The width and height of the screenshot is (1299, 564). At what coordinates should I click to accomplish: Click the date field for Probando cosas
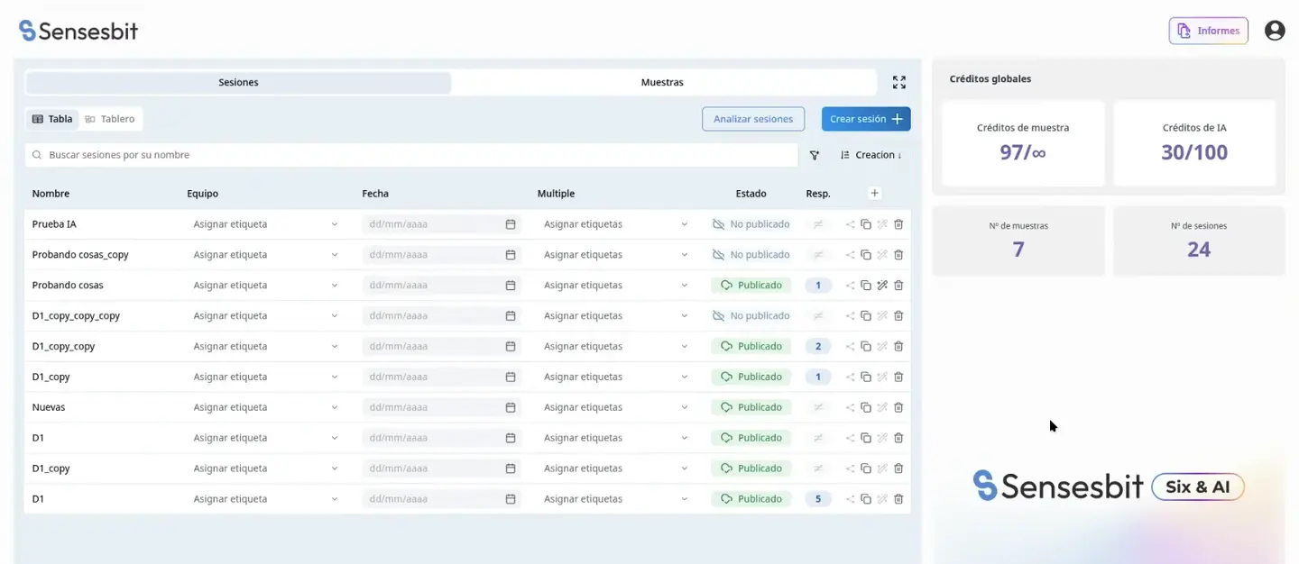442,286
